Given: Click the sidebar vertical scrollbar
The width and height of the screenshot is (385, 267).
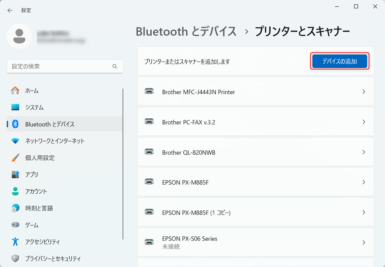Looking at the screenshot, I should 123,164.
